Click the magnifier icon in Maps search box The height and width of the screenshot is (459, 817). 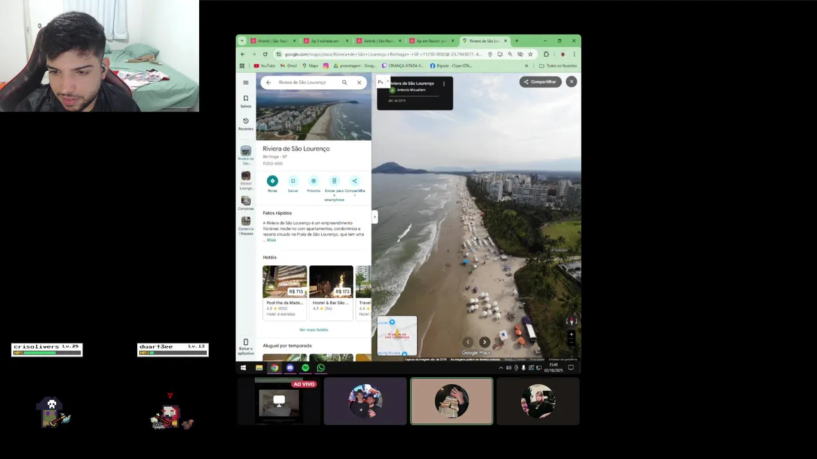click(x=345, y=82)
